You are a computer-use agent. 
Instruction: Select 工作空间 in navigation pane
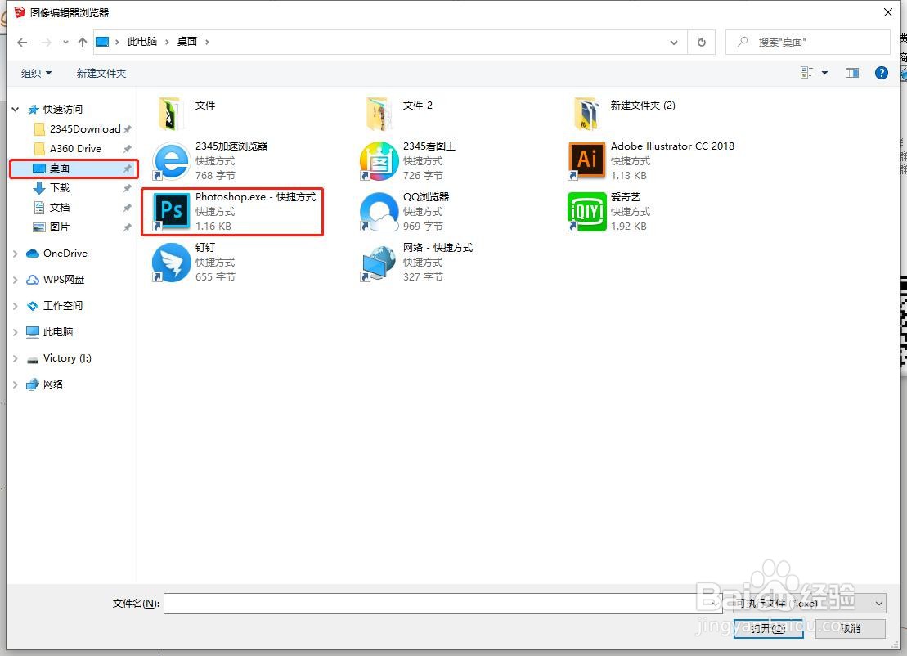tap(62, 306)
